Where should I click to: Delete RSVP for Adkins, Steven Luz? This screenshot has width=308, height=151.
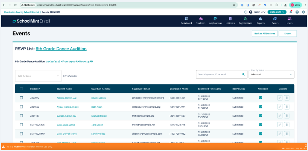[x=286, y=98]
